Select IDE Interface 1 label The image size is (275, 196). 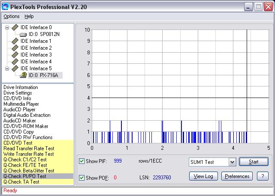pyautogui.click(x=36, y=41)
